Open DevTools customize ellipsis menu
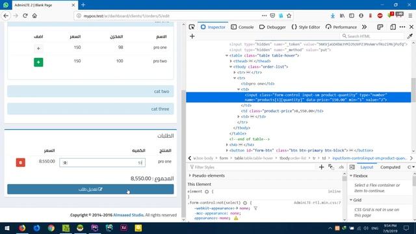Screen dimensions: 416x234 point(402,27)
